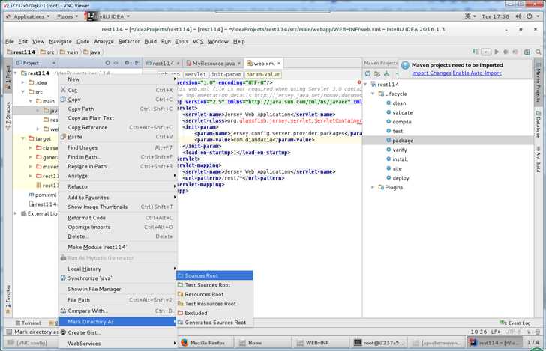The image size is (546, 351).
Task: Open the Project panel settings gear
Action: pyautogui.click(x=127, y=63)
